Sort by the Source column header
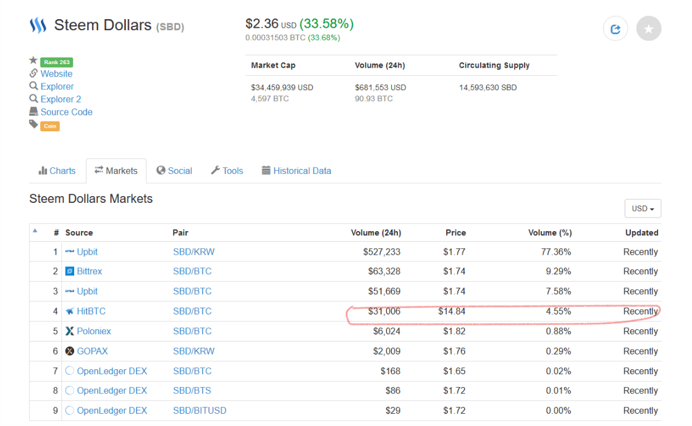 tap(79, 232)
